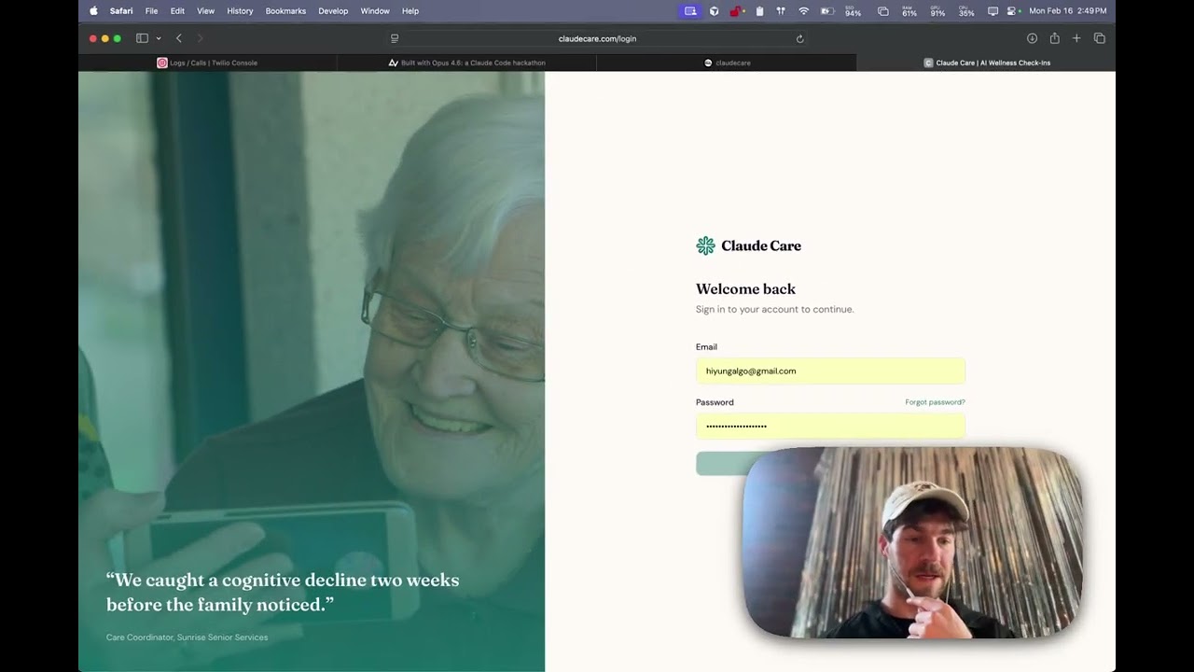The image size is (1194, 672).
Task: Click Care Coordinator, Sunrise Senior Services caption
Action: click(187, 637)
